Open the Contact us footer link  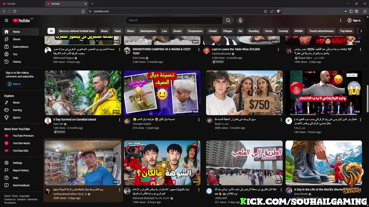[10, 199]
